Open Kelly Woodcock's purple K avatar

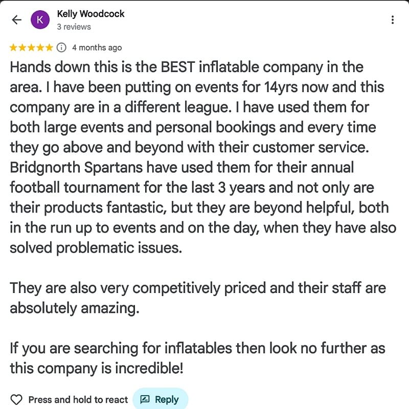pyautogui.click(x=40, y=20)
